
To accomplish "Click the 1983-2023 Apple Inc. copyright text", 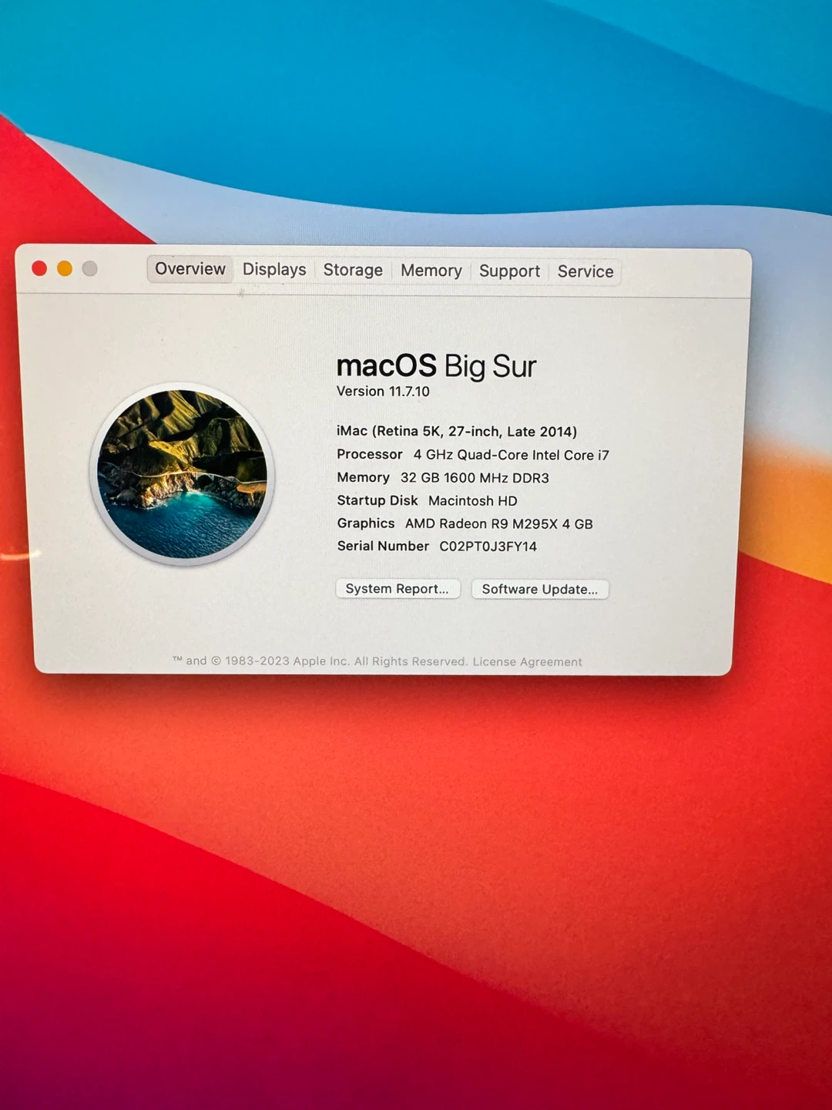I will pyautogui.click(x=320, y=661).
